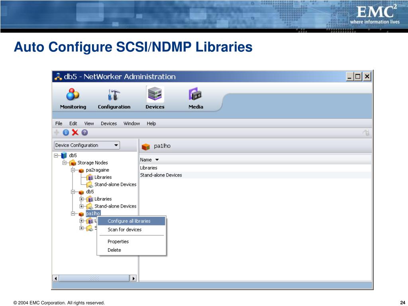Screen dimensions: 408x306
Task: Click the greyed-out plus (add) toolbar icon
Action: click(57, 133)
